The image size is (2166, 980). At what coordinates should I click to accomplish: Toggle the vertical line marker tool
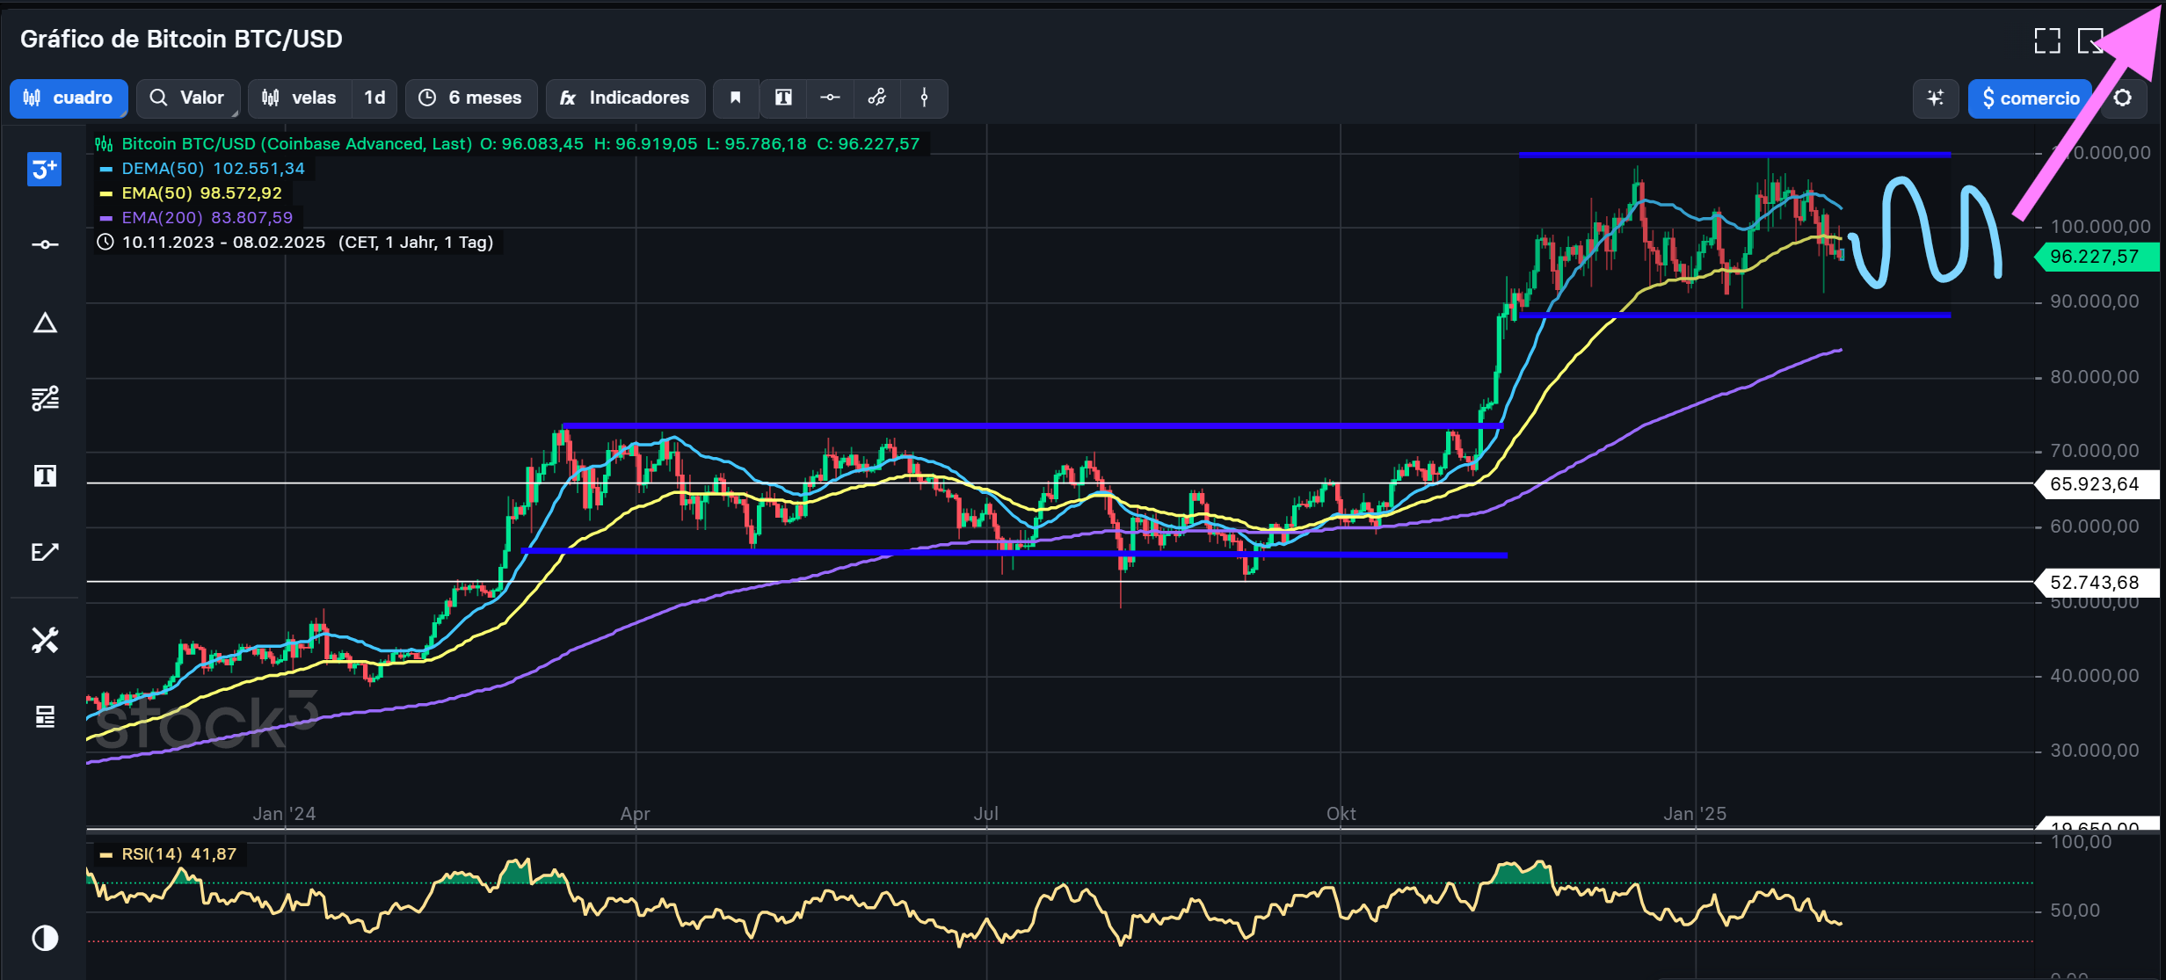click(924, 98)
